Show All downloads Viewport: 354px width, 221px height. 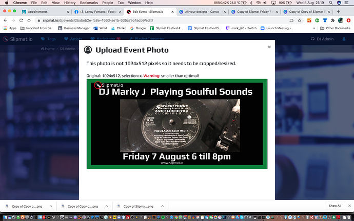click(x=335, y=206)
